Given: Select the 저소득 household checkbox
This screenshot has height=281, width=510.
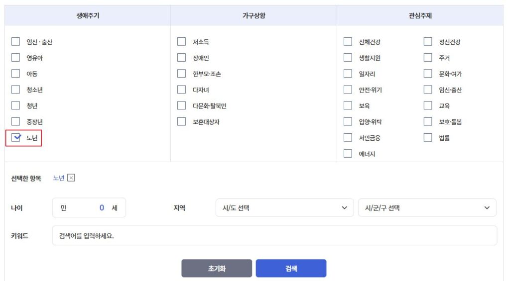Looking at the screenshot, I should [x=182, y=42].
